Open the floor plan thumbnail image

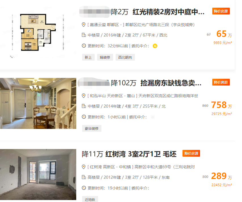click(38, 34)
